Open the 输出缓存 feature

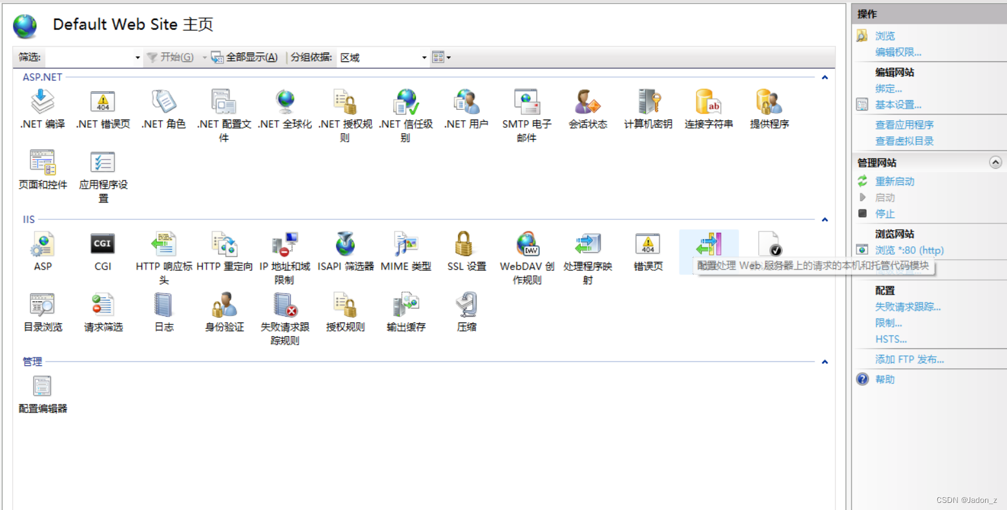click(x=406, y=312)
